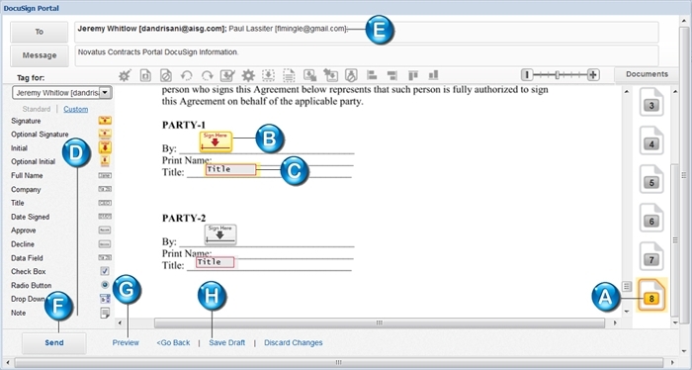Click the zoom in plus button
The image size is (692, 370).
pyautogui.click(x=593, y=75)
